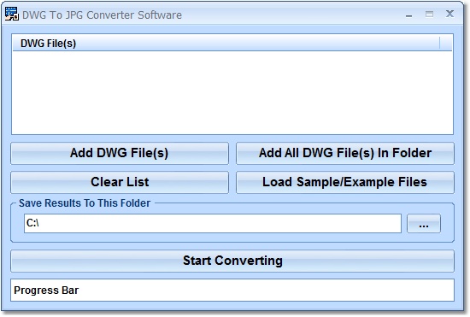Start converting the DWG files
Image resolution: width=470 pixels, height=317 pixels.
pyautogui.click(x=232, y=261)
